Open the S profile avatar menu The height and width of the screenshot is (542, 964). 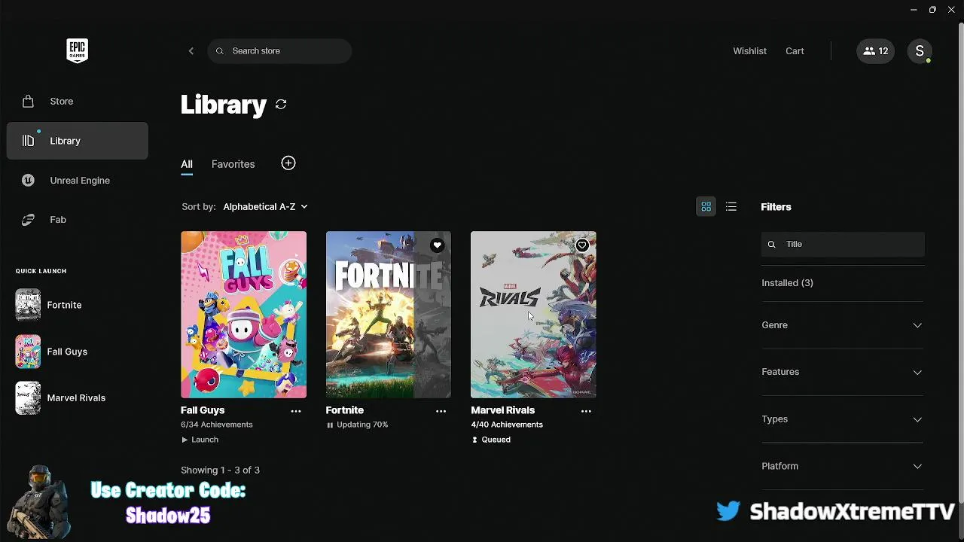(920, 51)
